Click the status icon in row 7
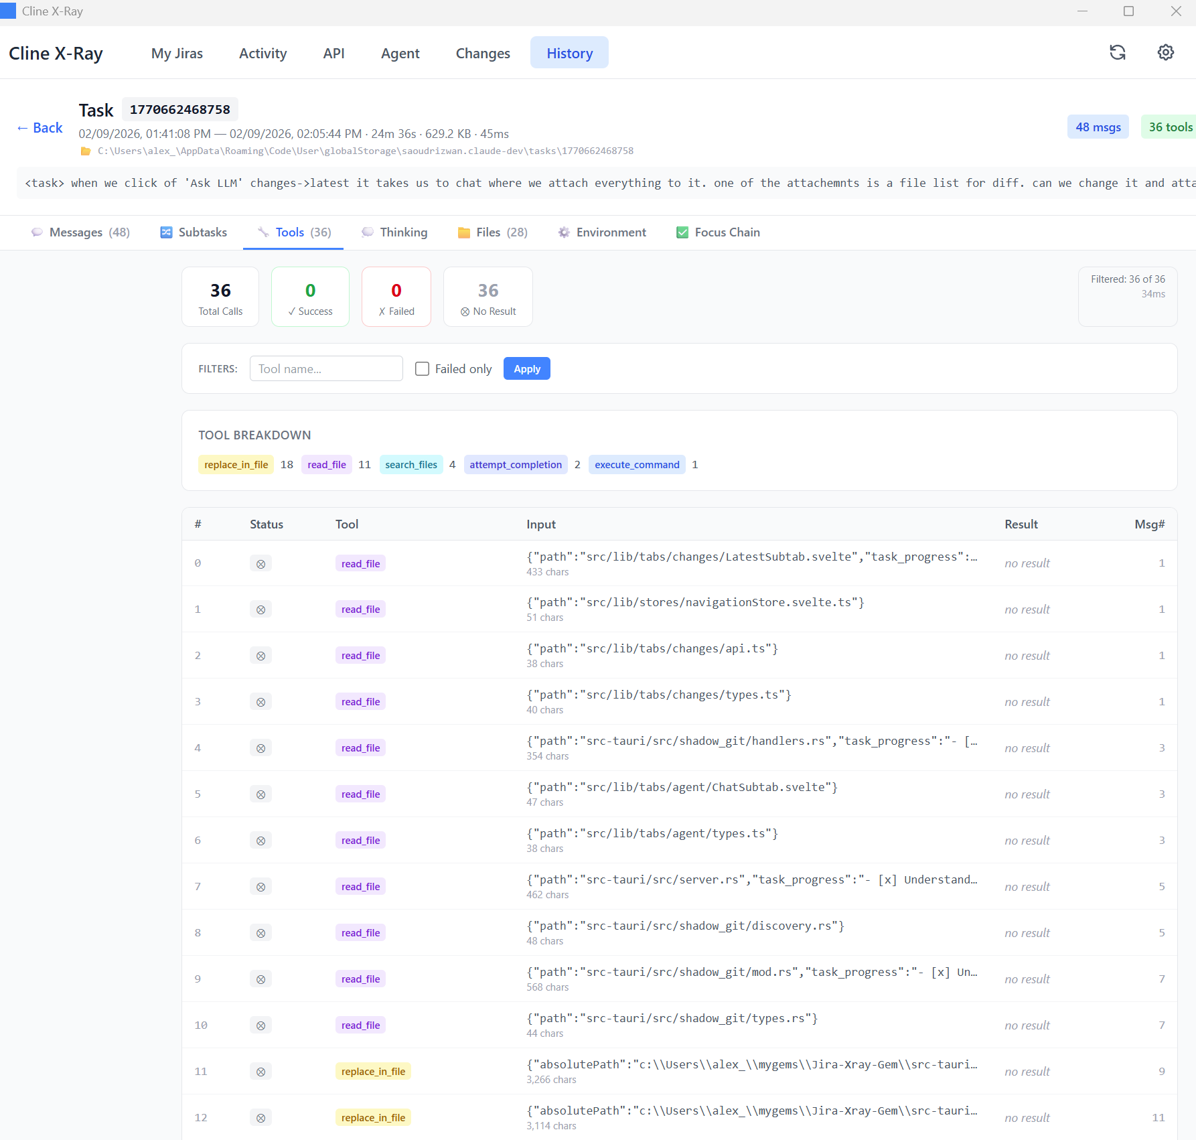Viewport: 1196px width, 1140px height. pos(260,887)
